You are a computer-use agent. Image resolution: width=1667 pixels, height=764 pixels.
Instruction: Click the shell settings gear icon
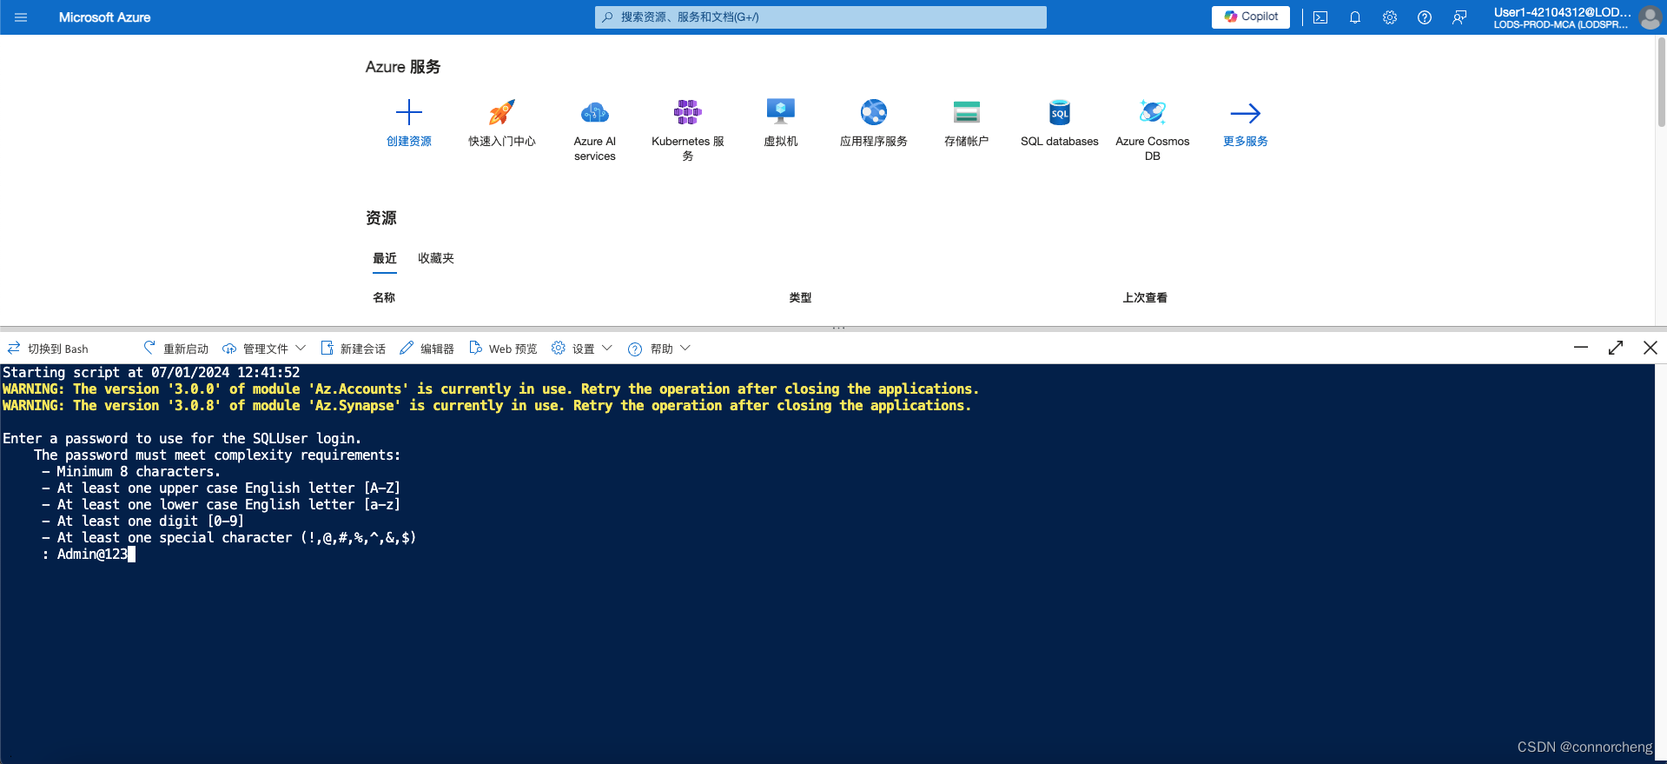coord(559,348)
